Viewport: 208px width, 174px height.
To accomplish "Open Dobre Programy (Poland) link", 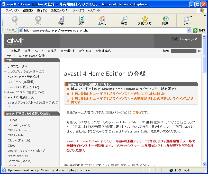I will click(26, 151).
